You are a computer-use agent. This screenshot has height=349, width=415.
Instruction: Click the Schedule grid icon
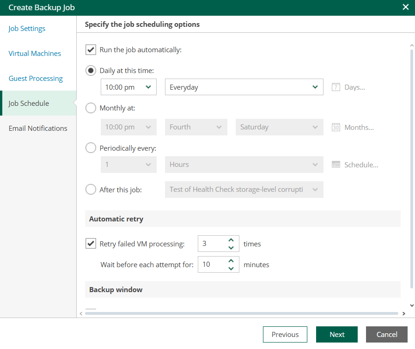(336, 165)
